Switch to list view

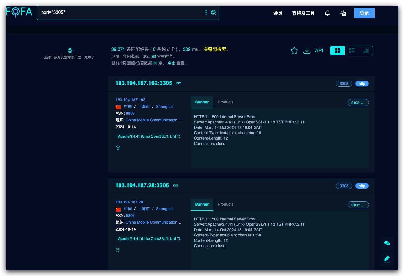(352, 51)
